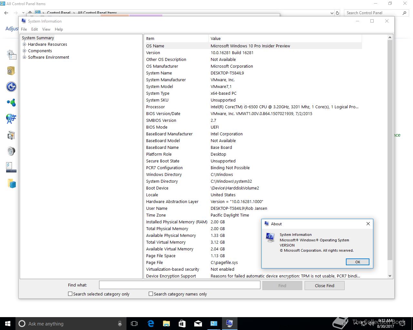Open the gear checklist Control Panel icon
Screen dimensions: 413x330
pyautogui.click(x=11, y=54)
